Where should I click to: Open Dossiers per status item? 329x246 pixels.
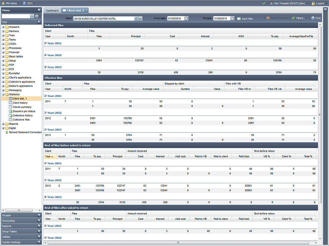click(x=24, y=111)
